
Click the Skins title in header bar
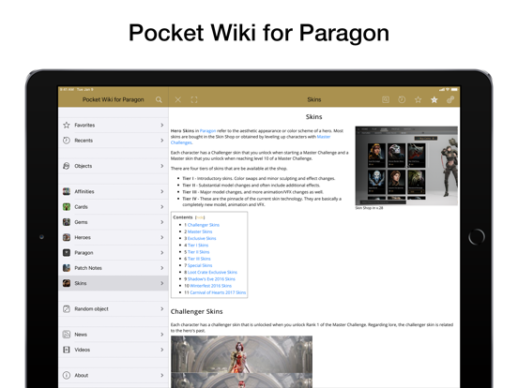[x=313, y=99]
